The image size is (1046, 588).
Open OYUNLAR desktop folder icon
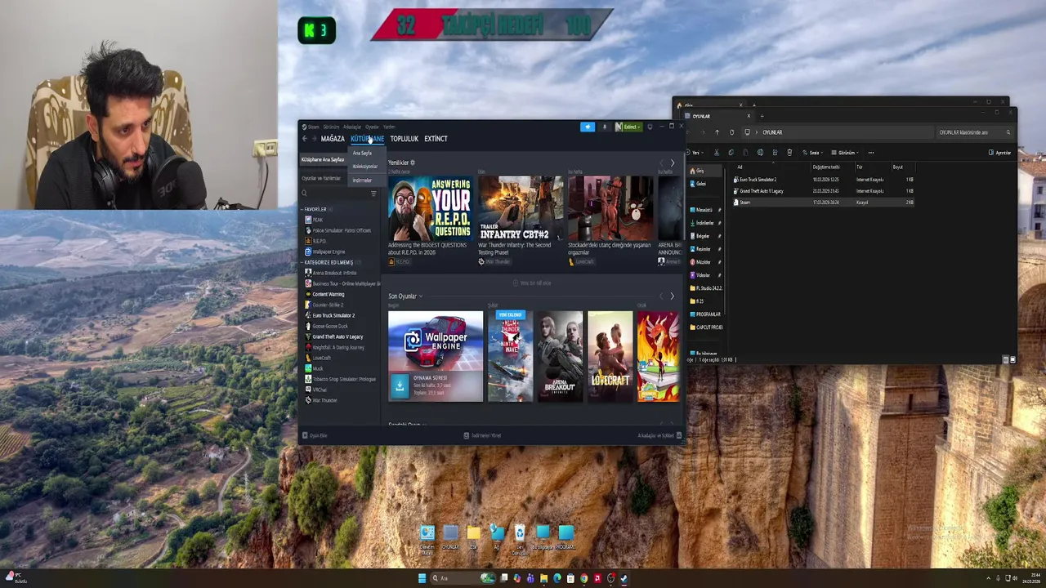tap(450, 537)
